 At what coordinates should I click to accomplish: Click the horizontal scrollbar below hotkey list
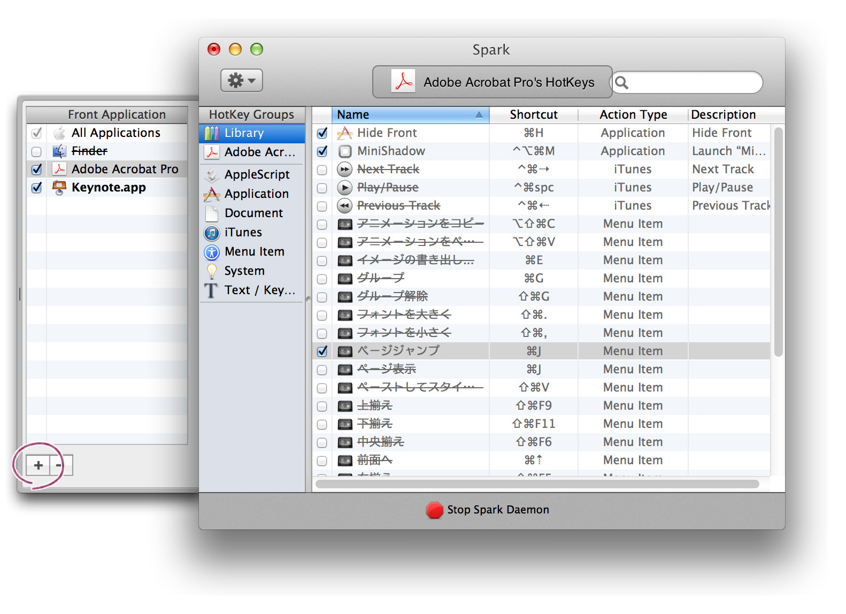(537, 484)
